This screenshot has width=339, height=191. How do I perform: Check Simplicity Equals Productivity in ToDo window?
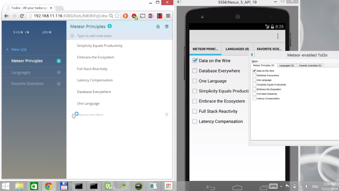coord(254,85)
